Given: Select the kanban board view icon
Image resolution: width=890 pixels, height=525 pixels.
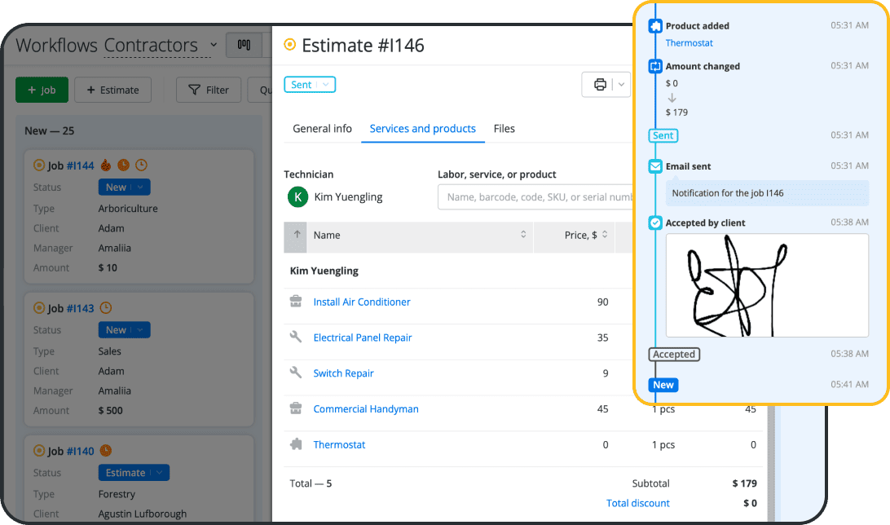Looking at the screenshot, I should (x=244, y=46).
